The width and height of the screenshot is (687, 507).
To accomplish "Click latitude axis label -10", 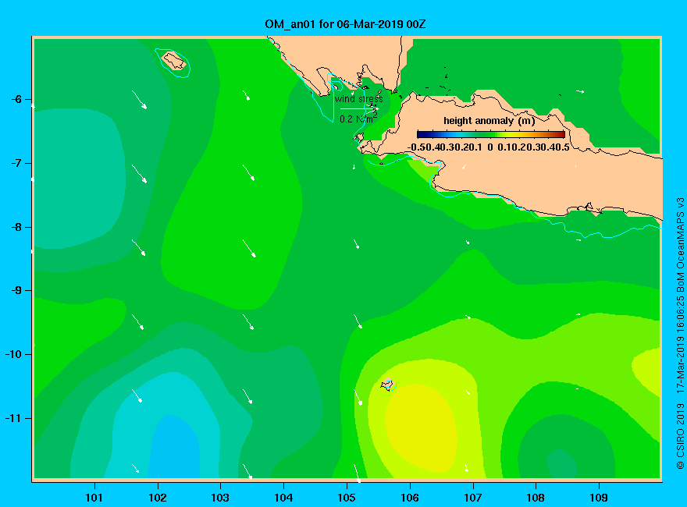I will [13, 354].
